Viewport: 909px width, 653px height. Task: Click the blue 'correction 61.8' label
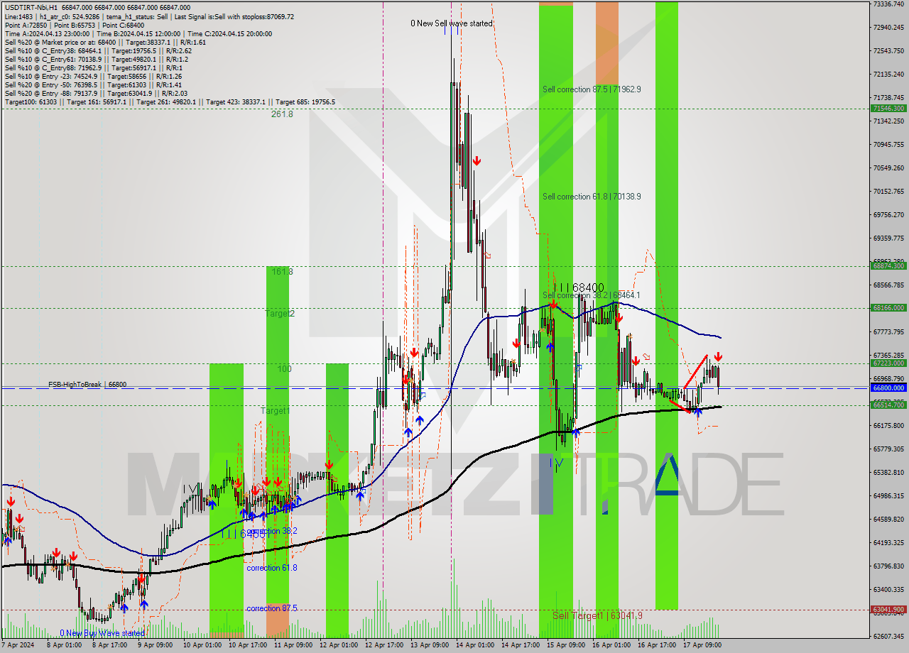272,568
